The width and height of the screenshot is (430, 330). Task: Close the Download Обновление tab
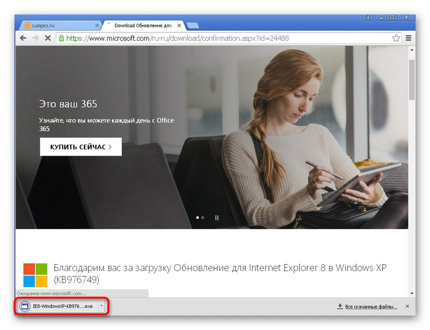pyautogui.click(x=179, y=25)
